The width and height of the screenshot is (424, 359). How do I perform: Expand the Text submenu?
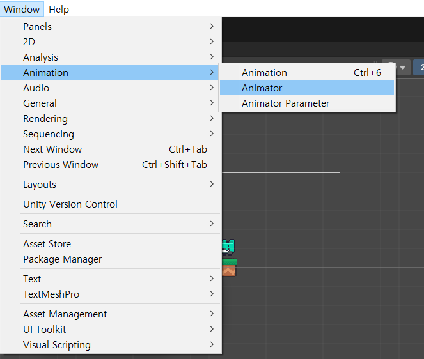[111, 279]
